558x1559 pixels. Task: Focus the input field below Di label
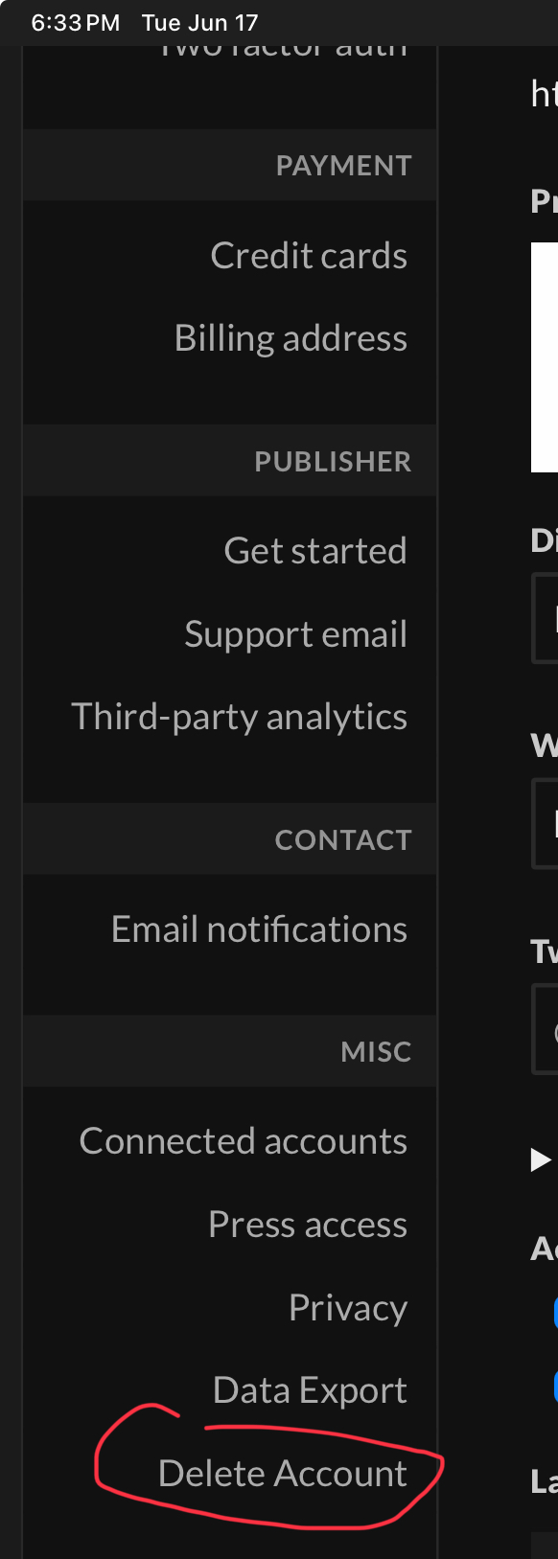[545, 618]
